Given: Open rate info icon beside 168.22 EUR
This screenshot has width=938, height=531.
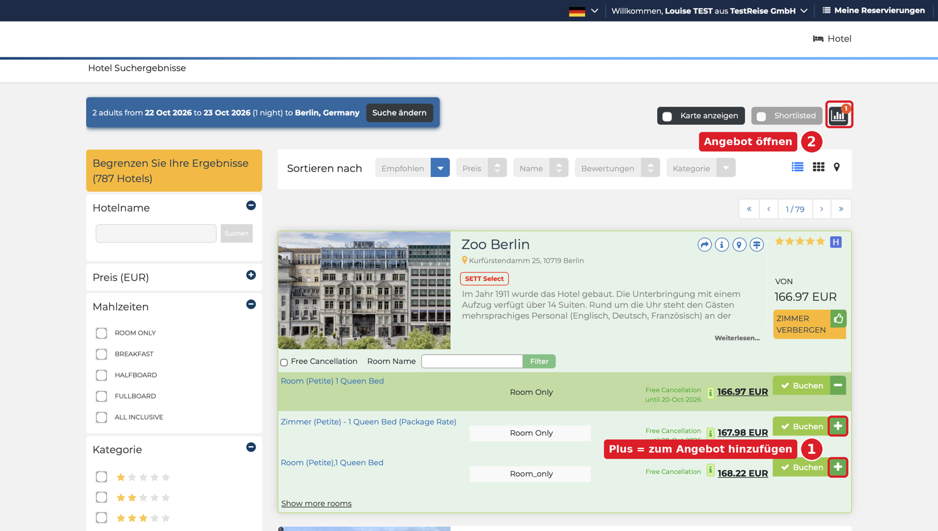Looking at the screenshot, I should [711, 470].
